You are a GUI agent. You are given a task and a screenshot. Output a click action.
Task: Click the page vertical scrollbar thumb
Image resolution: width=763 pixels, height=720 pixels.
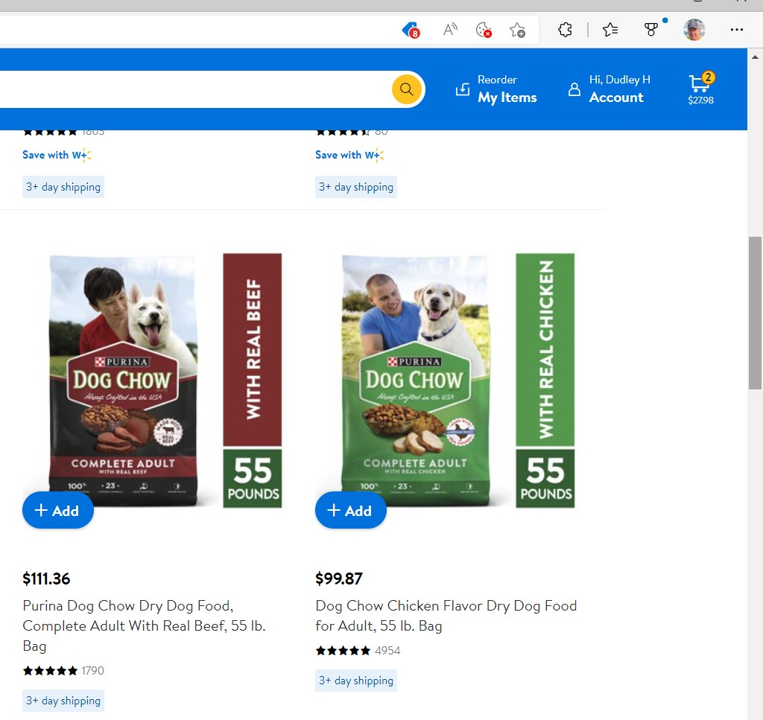[755, 313]
